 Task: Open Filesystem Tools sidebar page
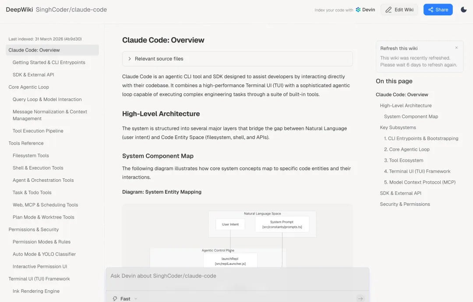pos(31,156)
